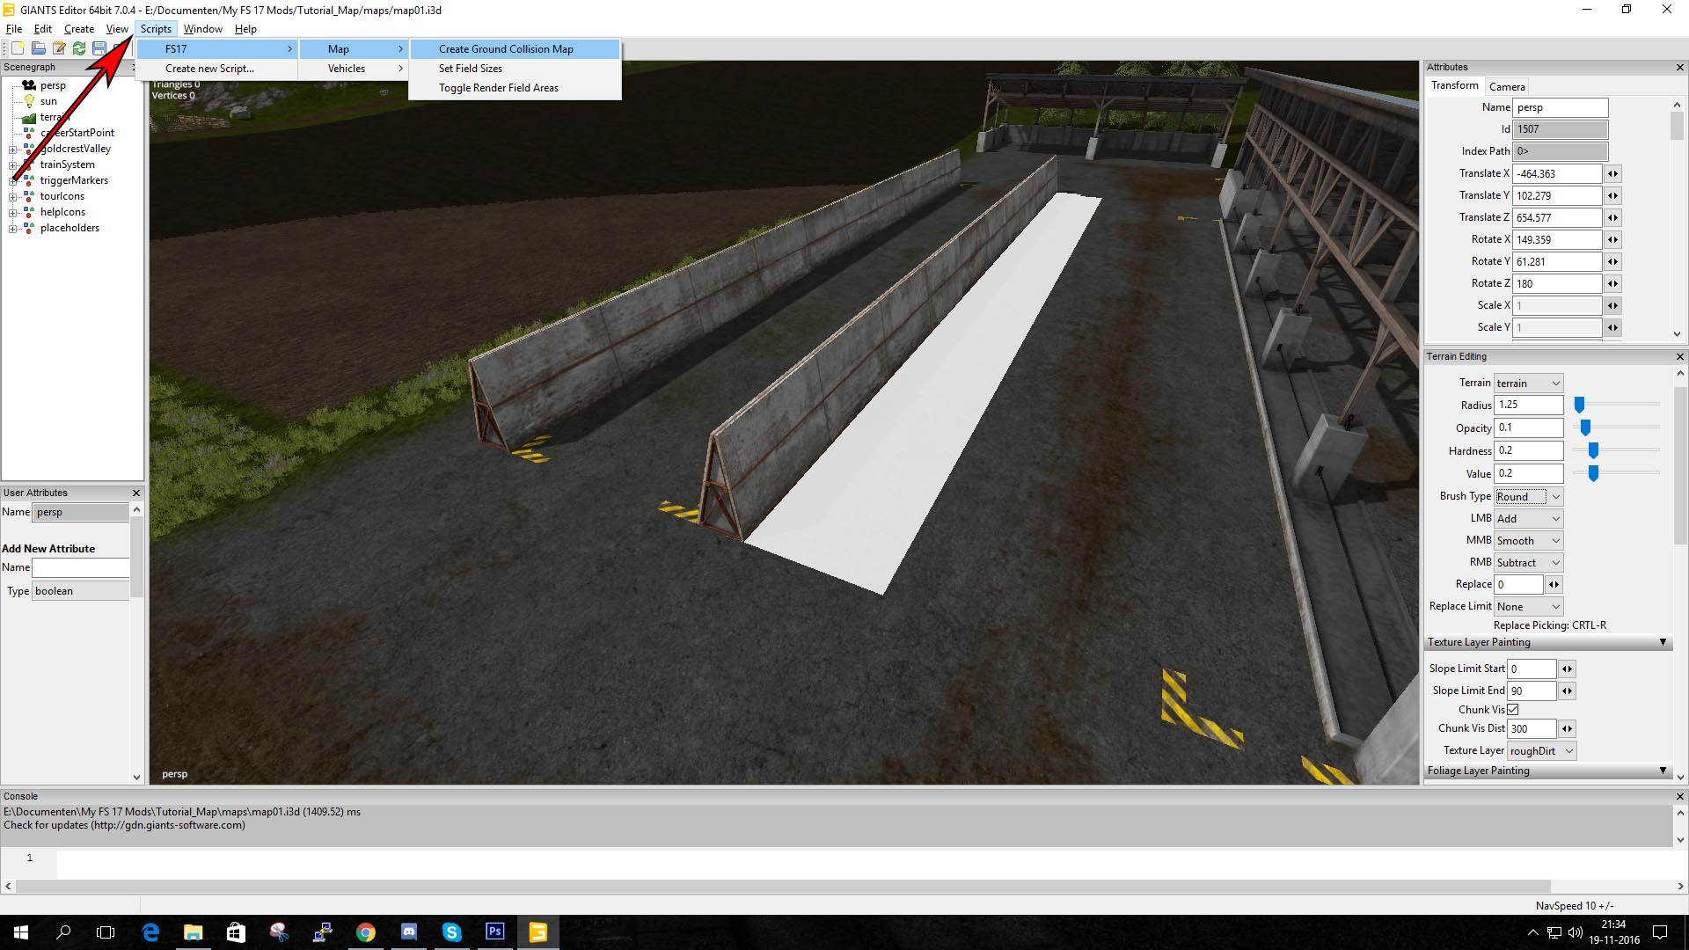Adjust the Opacity slider handle
This screenshot has width=1689, height=950.
[x=1585, y=427]
